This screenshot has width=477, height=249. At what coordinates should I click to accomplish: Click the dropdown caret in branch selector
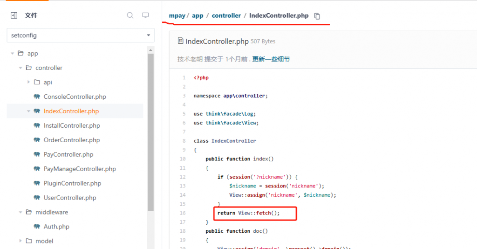point(149,35)
